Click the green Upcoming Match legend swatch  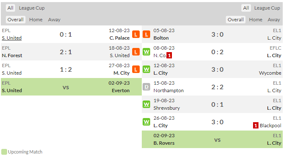point(4,152)
